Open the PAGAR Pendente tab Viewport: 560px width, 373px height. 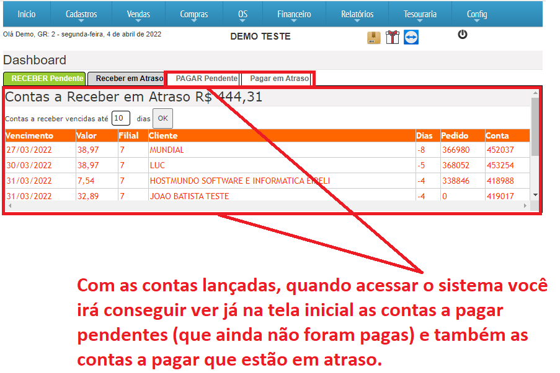click(x=204, y=79)
